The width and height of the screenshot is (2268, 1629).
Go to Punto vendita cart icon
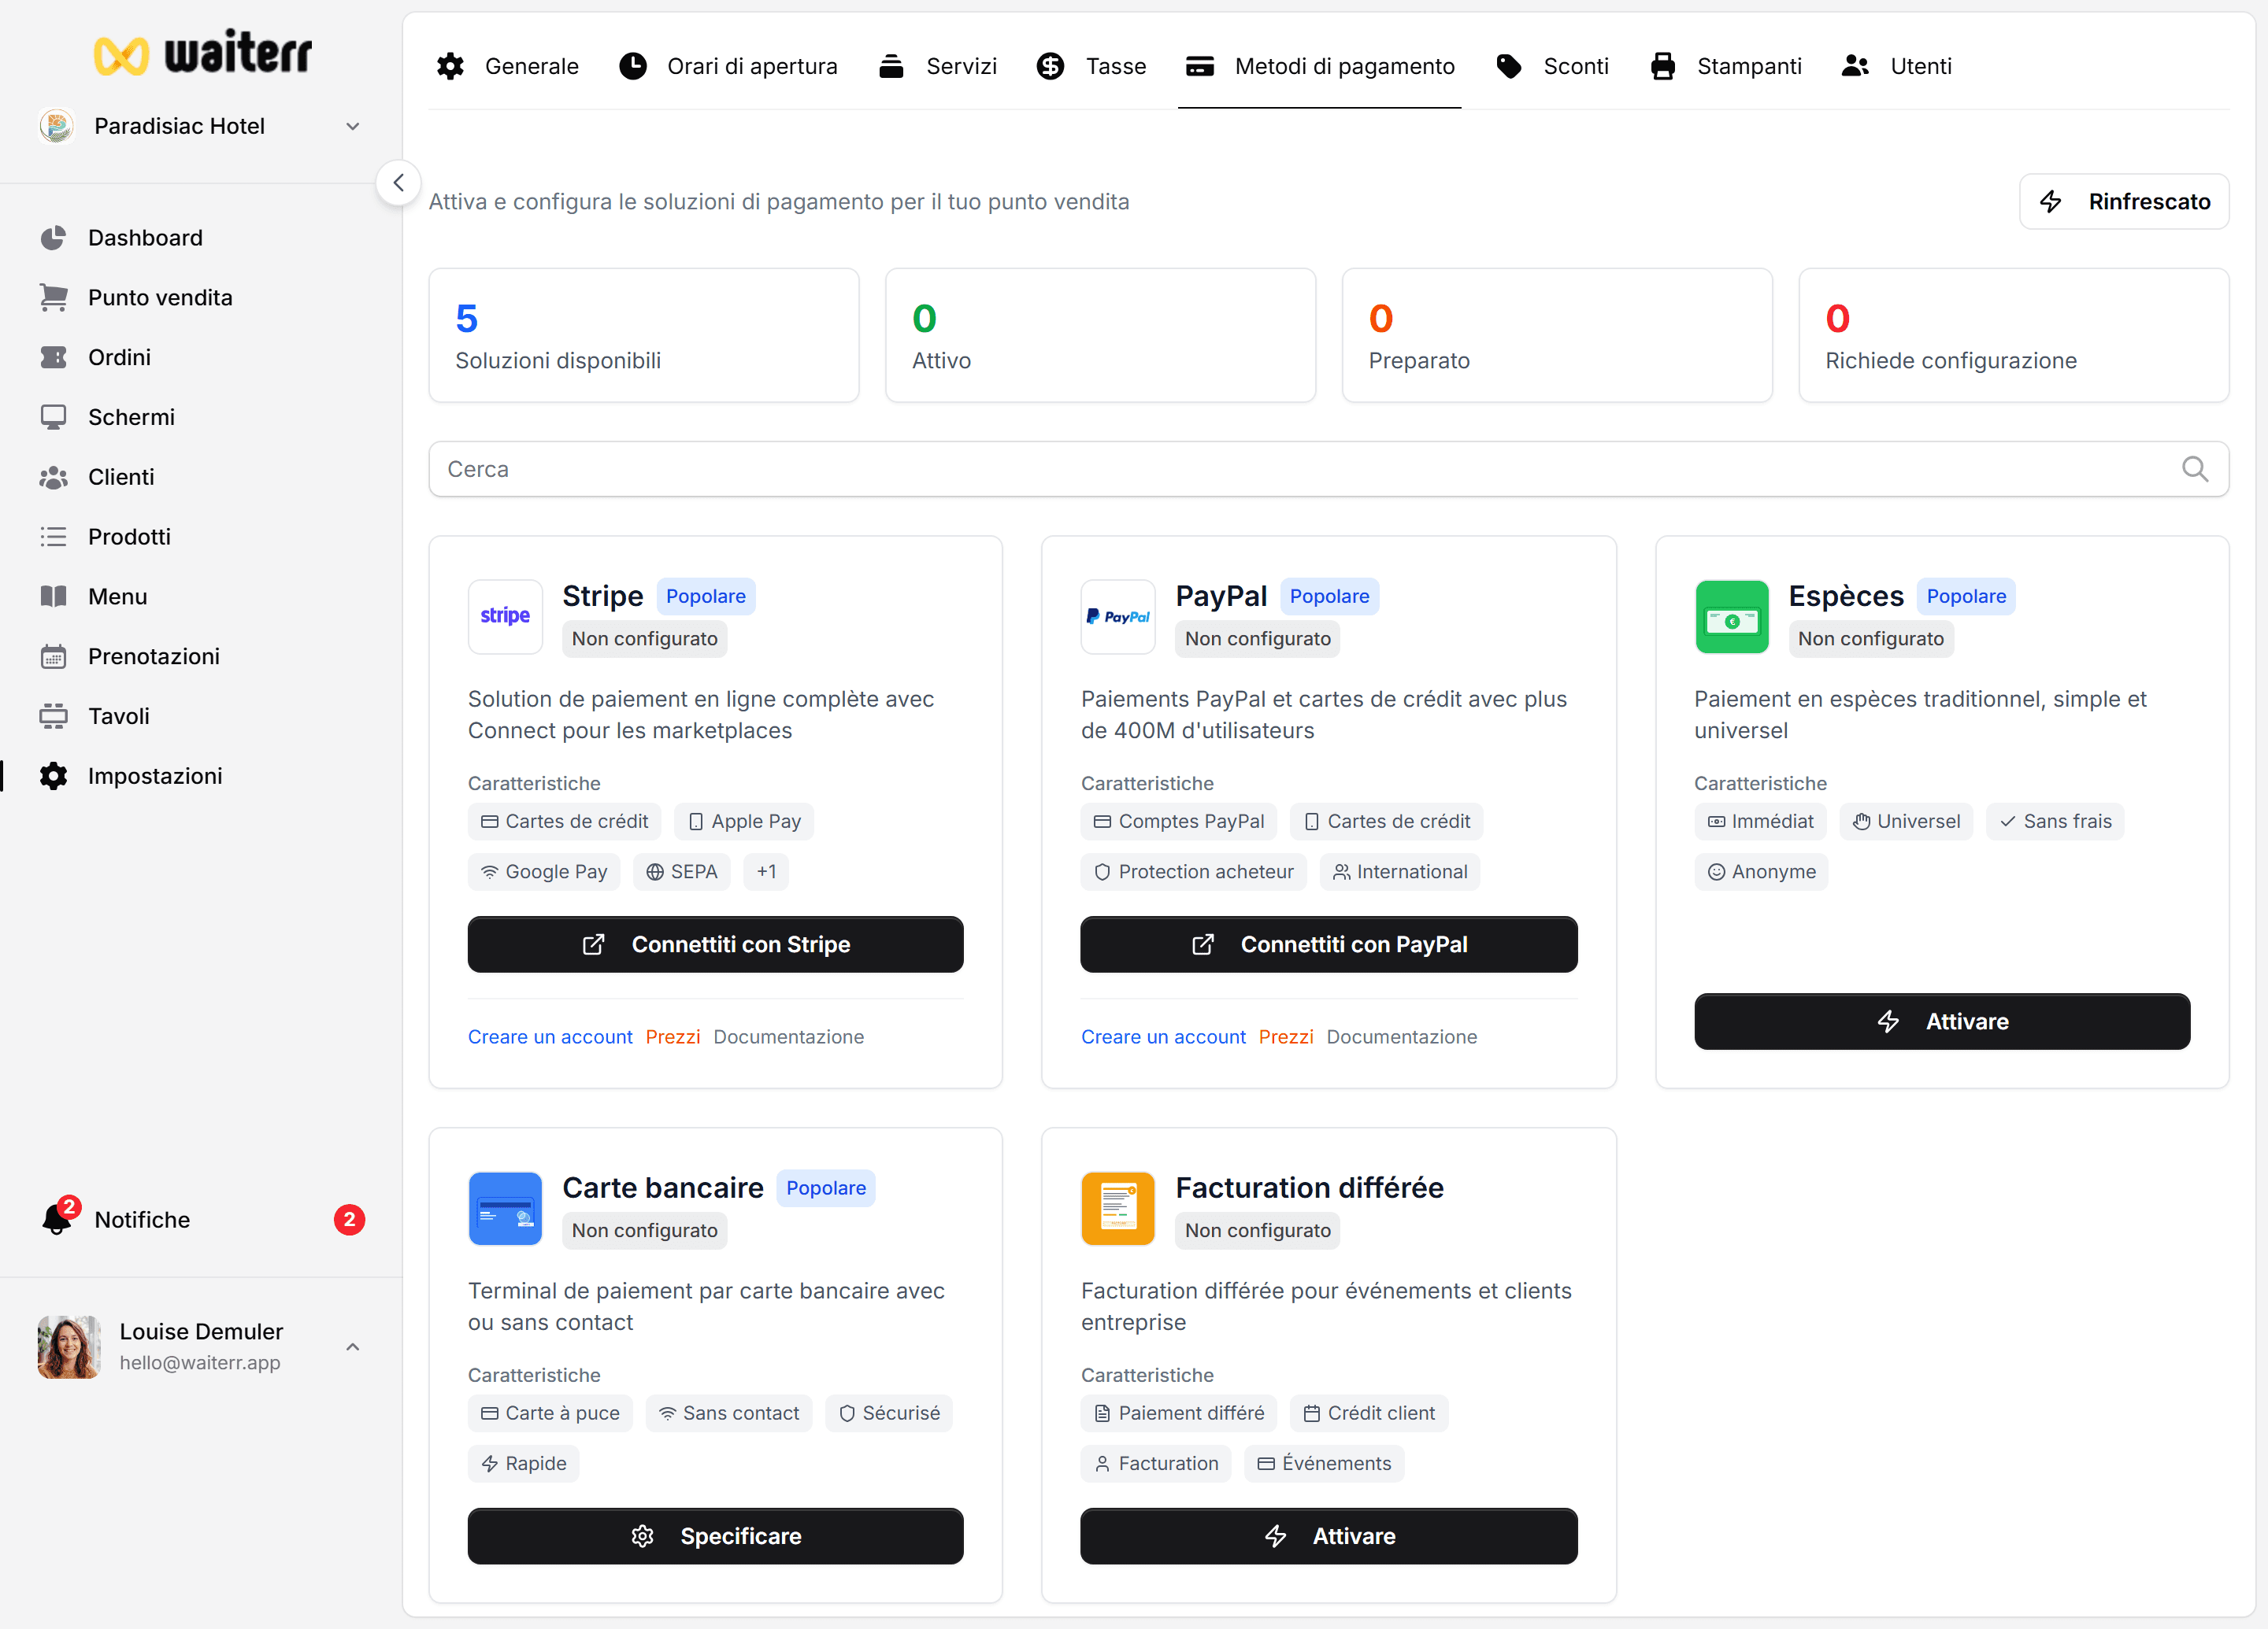(53, 297)
